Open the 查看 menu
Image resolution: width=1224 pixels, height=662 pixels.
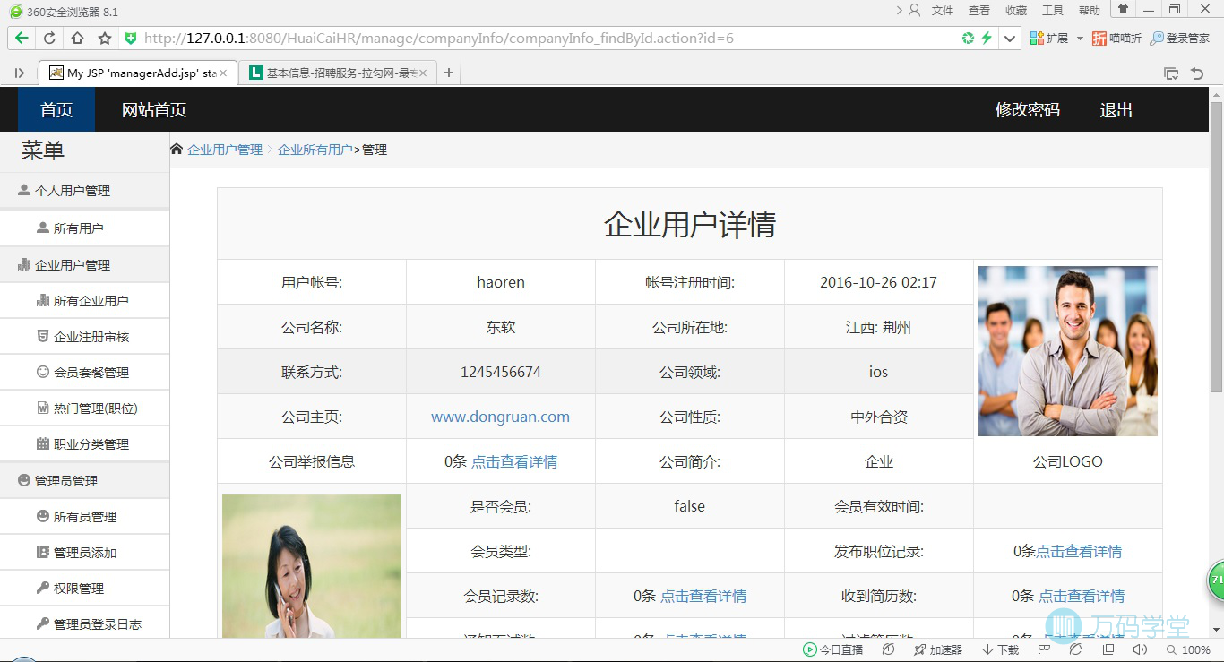(x=979, y=11)
